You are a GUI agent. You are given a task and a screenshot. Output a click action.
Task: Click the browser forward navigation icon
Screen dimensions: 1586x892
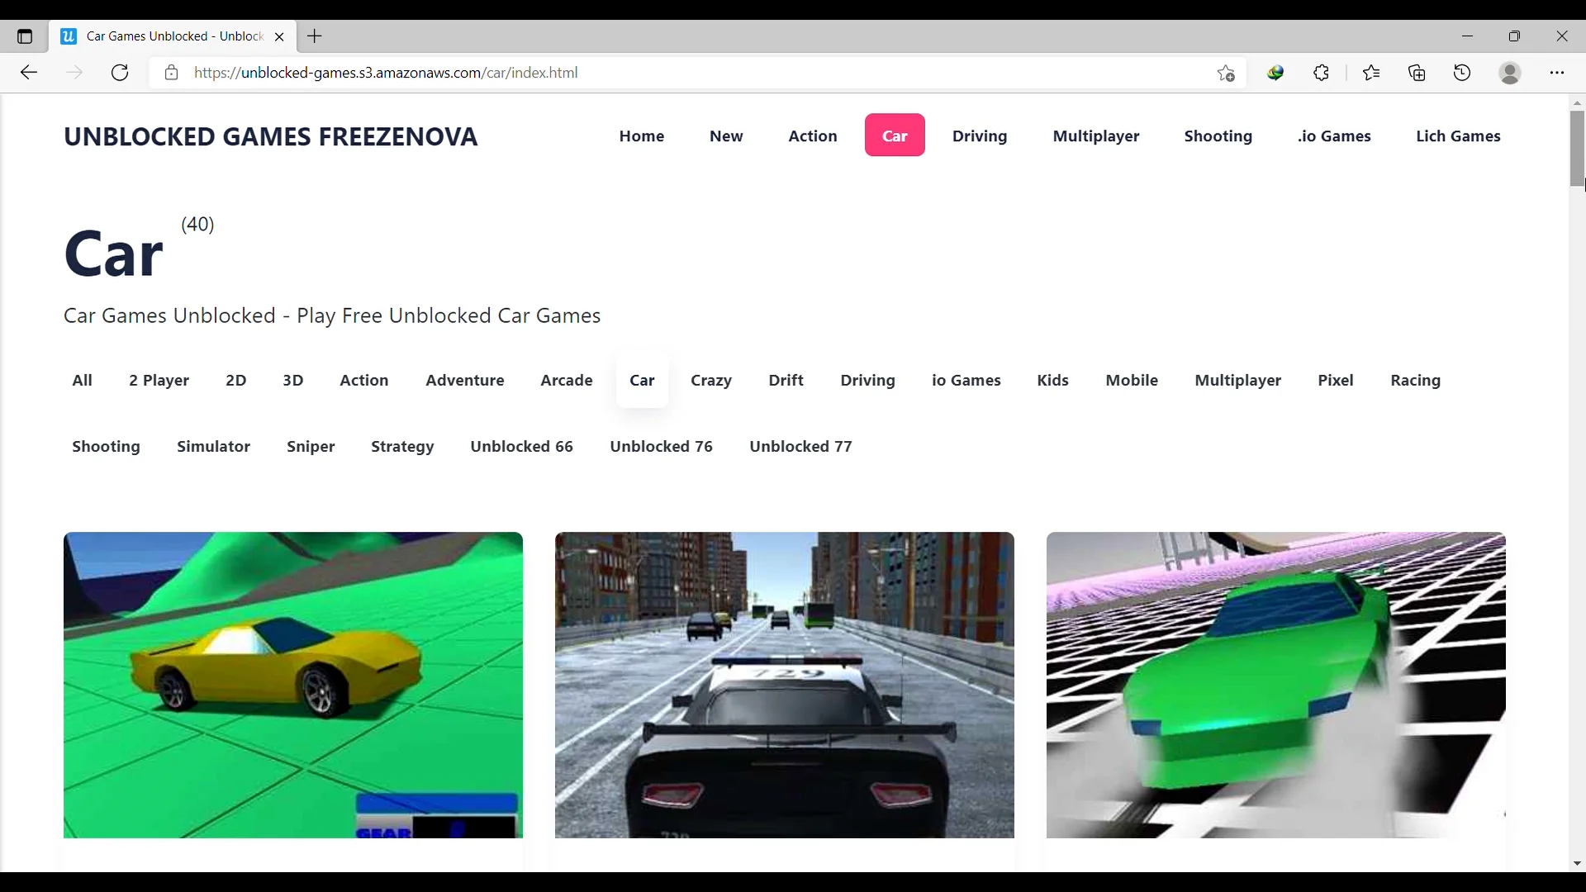coord(73,73)
